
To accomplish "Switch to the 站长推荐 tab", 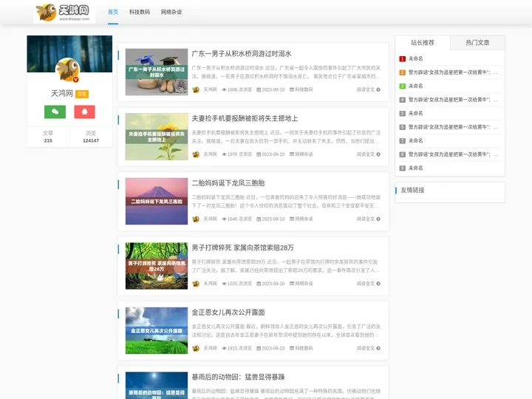I will click(423, 42).
